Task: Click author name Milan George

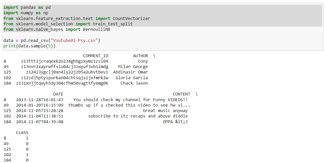Action: click(133, 67)
